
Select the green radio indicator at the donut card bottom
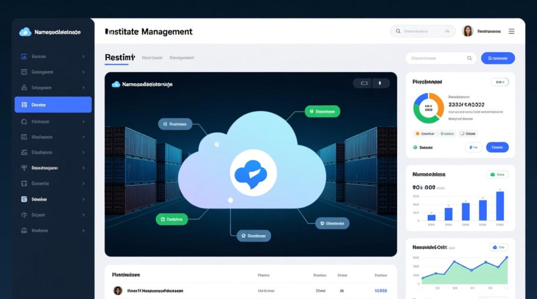(415, 148)
